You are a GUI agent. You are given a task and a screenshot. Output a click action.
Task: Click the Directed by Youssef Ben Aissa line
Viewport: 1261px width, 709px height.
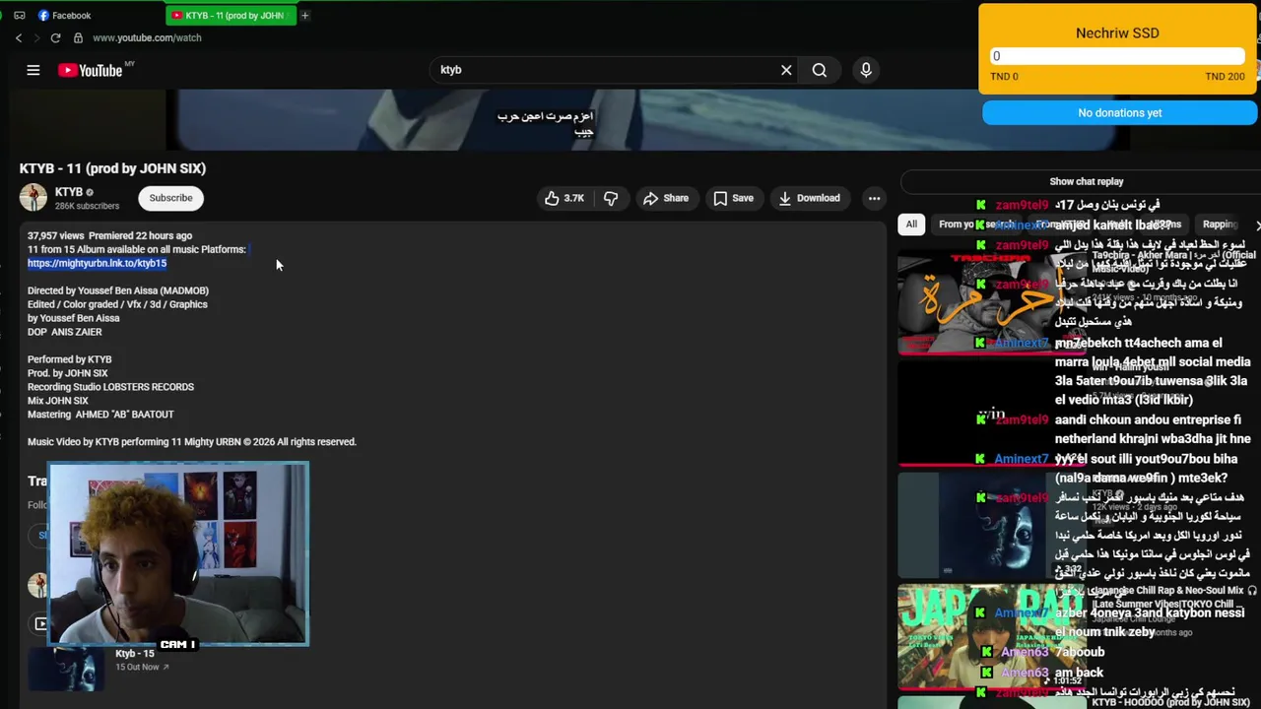[118, 290]
